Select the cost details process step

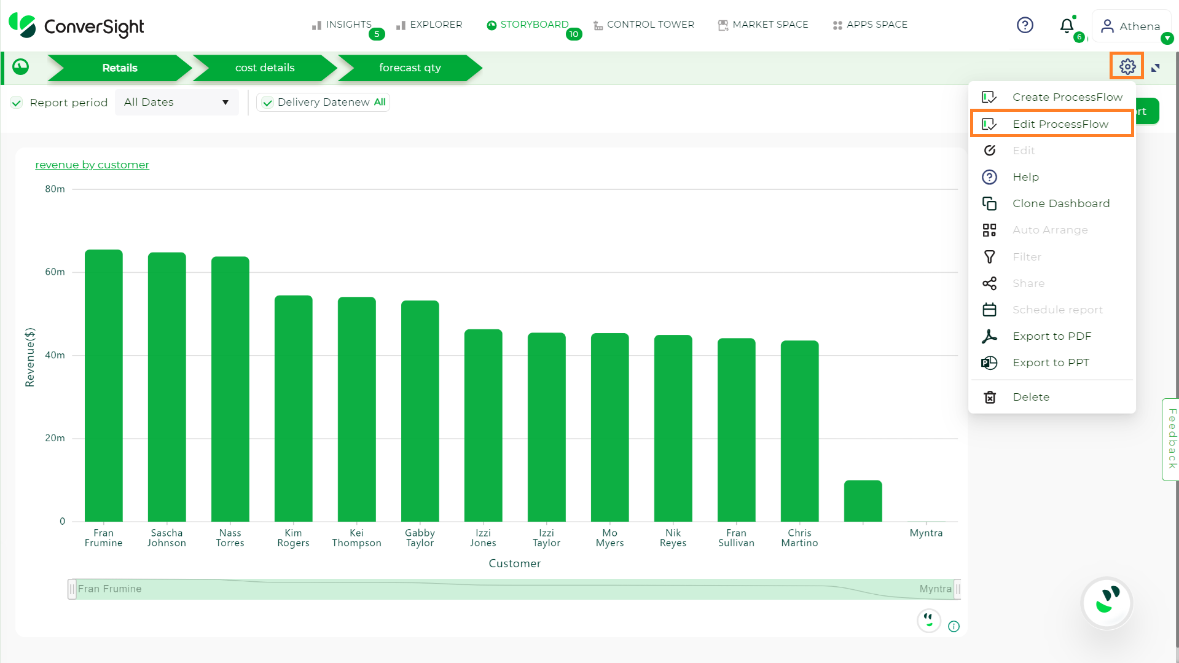click(265, 68)
